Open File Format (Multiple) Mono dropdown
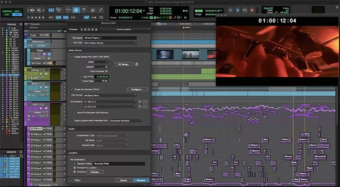Screen dimensions: 340x187 tap(110, 95)
